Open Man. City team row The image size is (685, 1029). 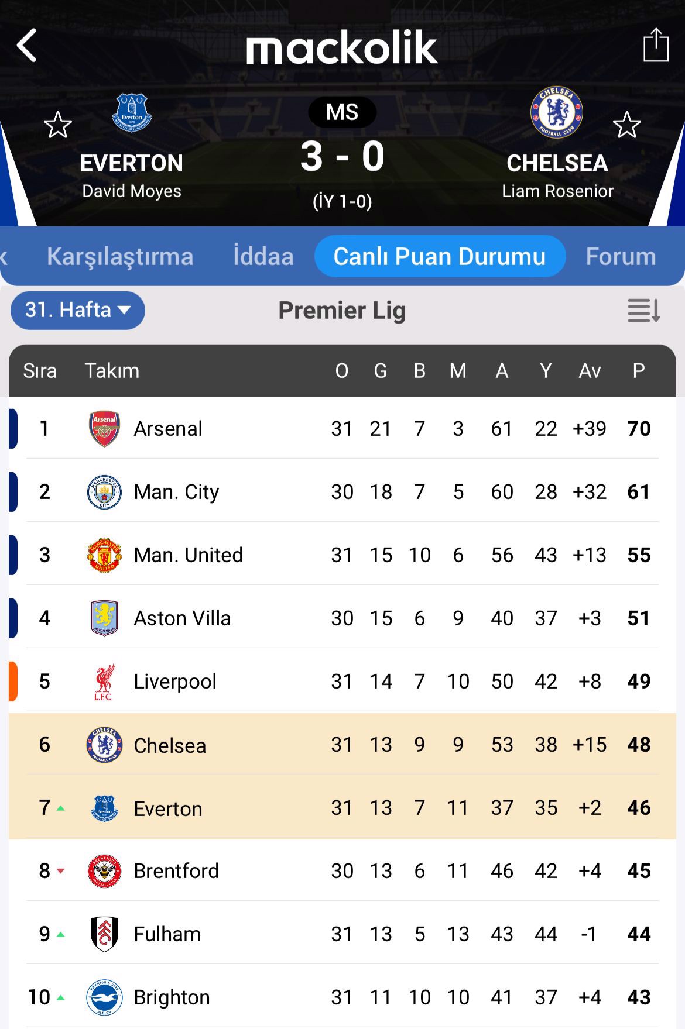coord(176,492)
